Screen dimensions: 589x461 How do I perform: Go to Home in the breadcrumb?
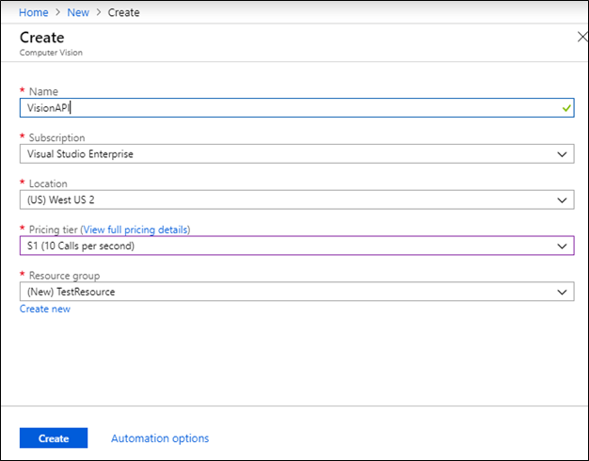34,13
